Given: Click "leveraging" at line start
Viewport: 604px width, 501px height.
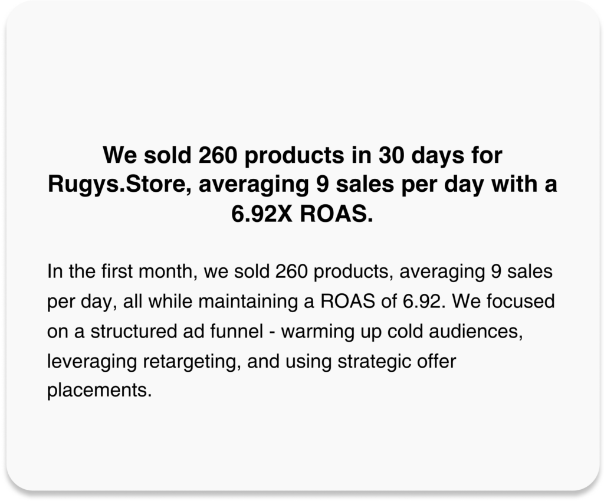Looking at the screenshot, I should tap(92, 362).
